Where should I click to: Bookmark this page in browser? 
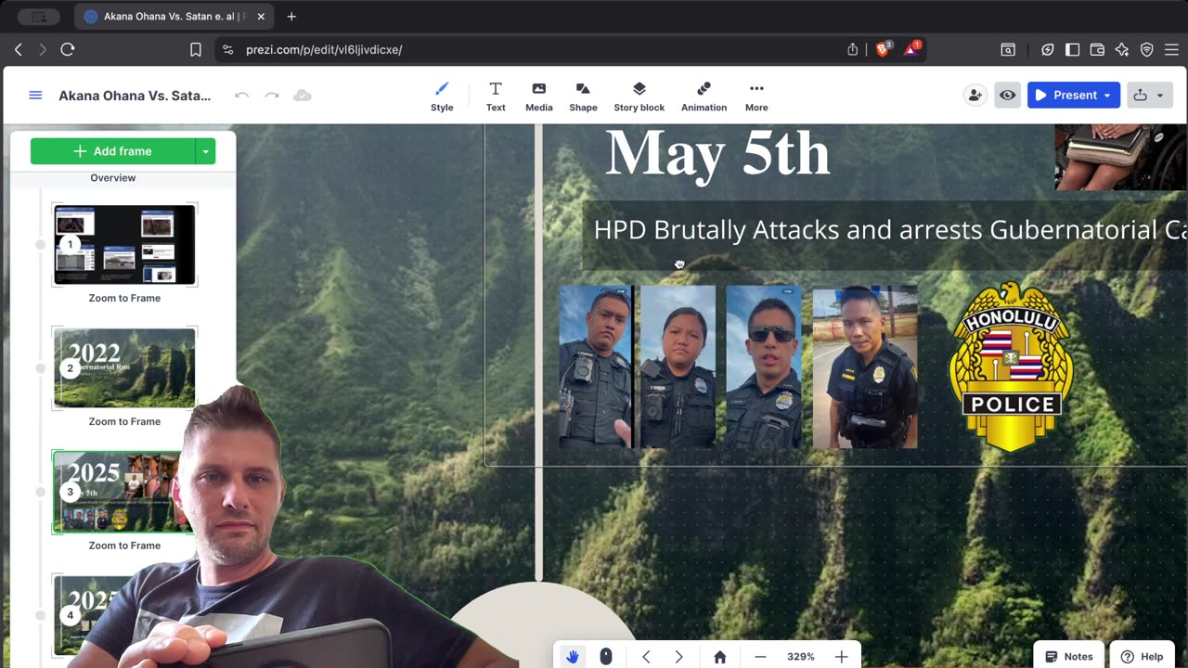click(196, 49)
